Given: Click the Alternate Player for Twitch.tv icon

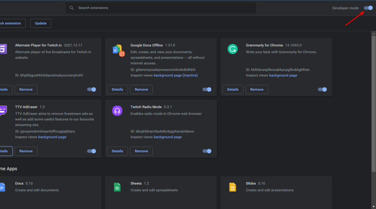Looking at the screenshot, I should point(3,49).
